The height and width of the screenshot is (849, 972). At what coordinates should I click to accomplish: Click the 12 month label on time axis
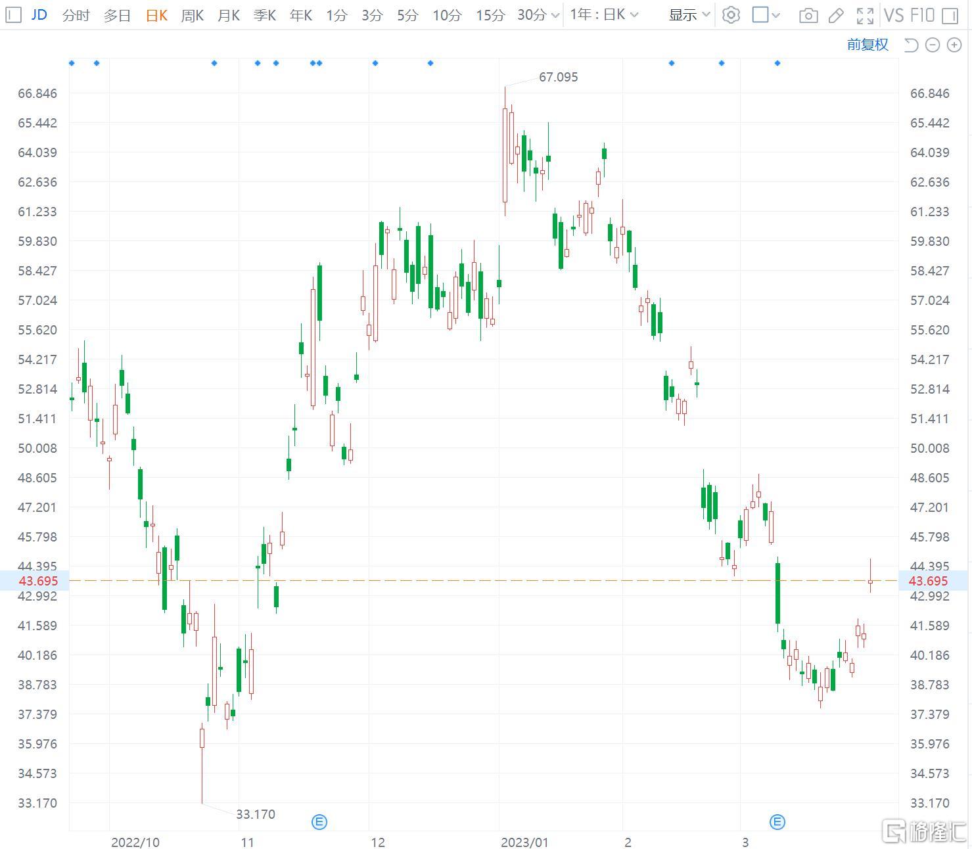(377, 842)
